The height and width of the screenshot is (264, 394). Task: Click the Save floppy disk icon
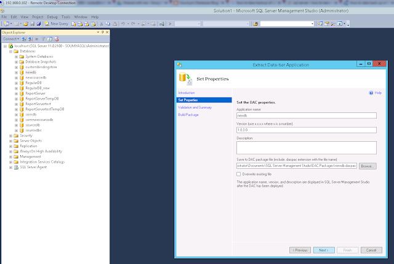pyautogui.click(x=32, y=24)
